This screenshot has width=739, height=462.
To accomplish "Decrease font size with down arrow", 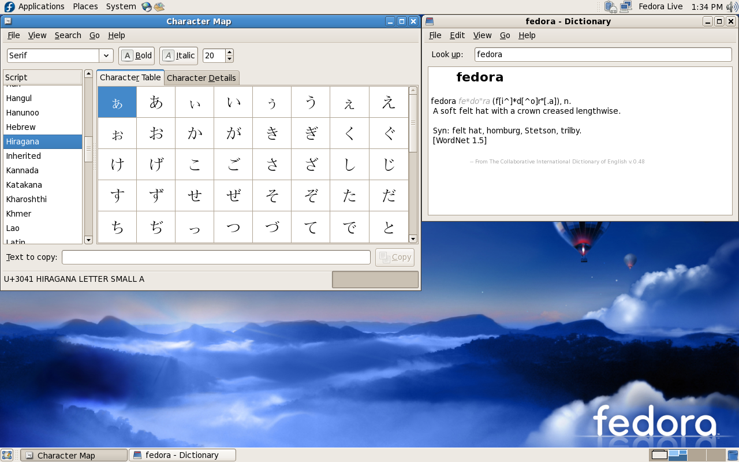I will click(x=229, y=59).
